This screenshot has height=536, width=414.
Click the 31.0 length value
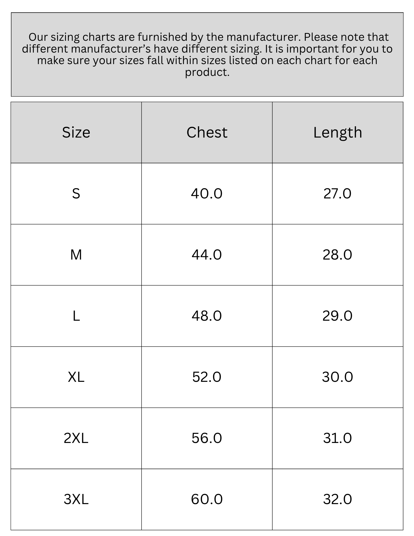(x=338, y=438)
